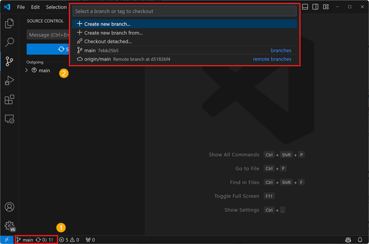
Task: Click the remote branches link
Action: coord(272,59)
